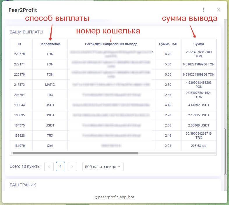This screenshot has height=205, width=229.
Task: Click the amount '4.9309048466293 POL'
Action: click(199, 85)
